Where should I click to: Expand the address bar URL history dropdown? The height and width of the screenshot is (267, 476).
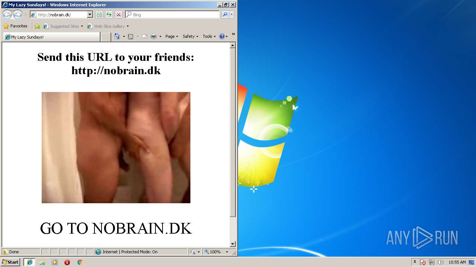[90, 15]
